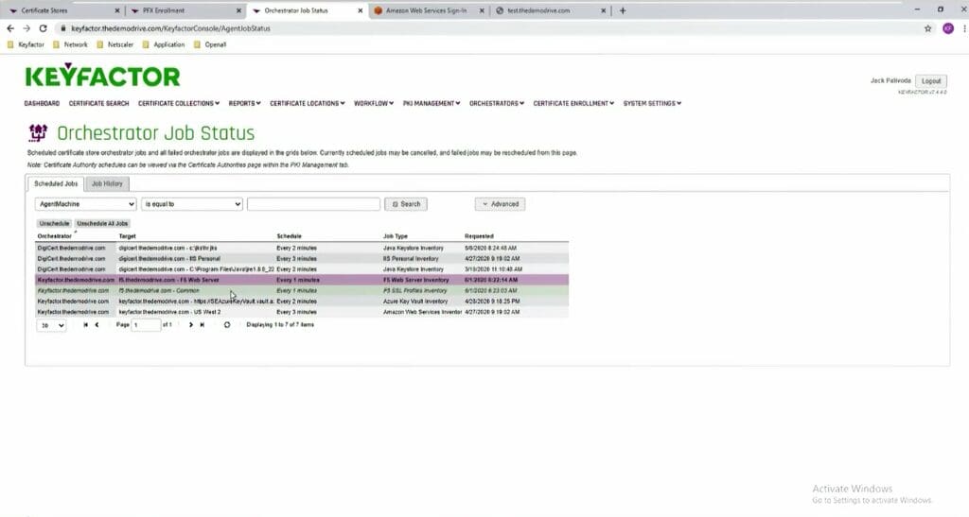Image resolution: width=969 pixels, height=517 pixels.
Task: Open the 'is equal to' operator dropdown
Action: (x=191, y=204)
